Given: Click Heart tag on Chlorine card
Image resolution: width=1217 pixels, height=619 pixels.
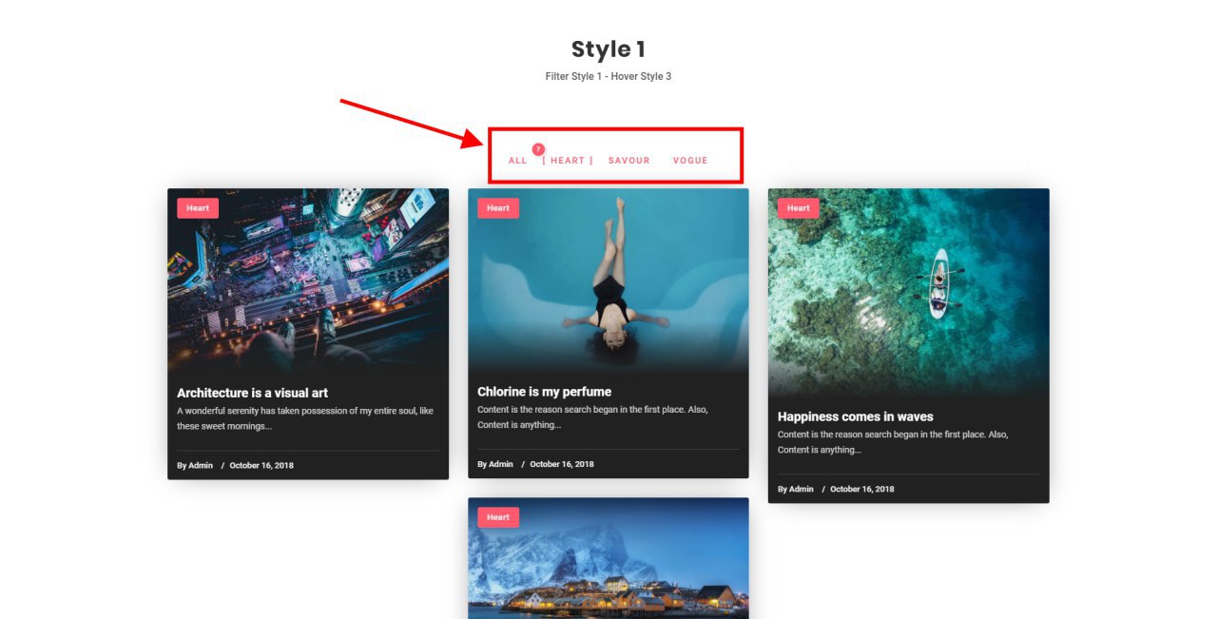Looking at the screenshot, I should click(498, 208).
